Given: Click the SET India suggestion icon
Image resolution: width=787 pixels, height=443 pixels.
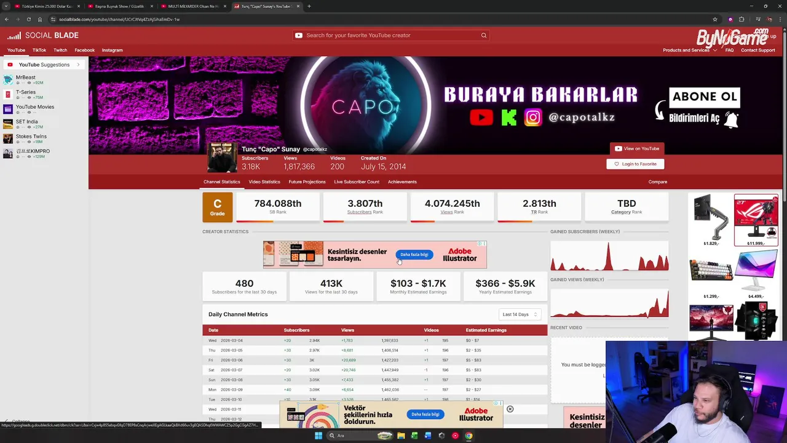Looking at the screenshot, I should pos(7,124).
